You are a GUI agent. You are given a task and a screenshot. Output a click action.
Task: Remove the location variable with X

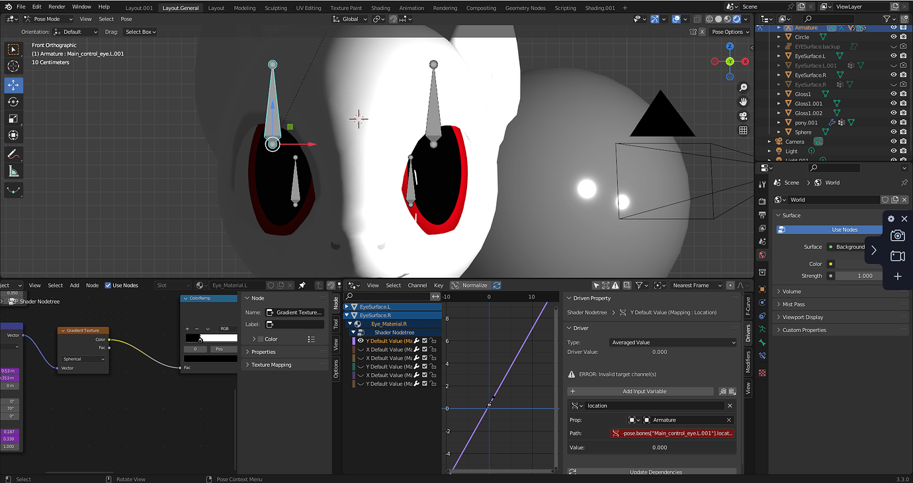(730, 406)
